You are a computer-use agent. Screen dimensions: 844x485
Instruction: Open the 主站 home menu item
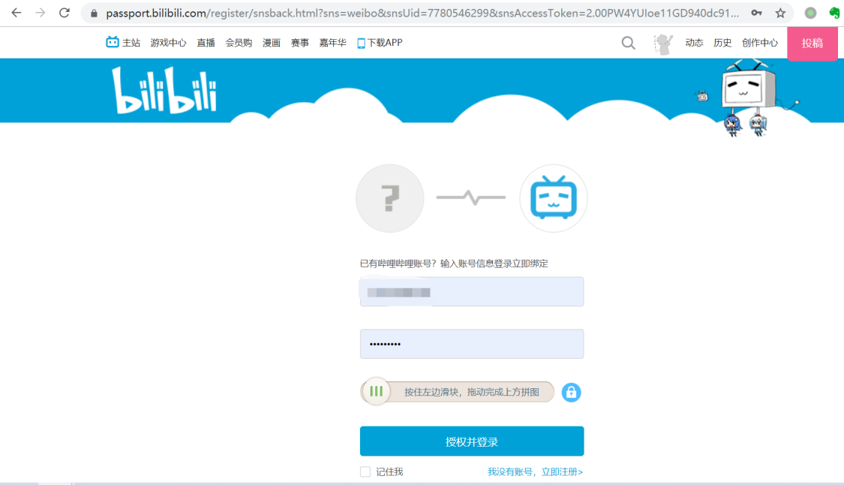[x=124, y=43]
